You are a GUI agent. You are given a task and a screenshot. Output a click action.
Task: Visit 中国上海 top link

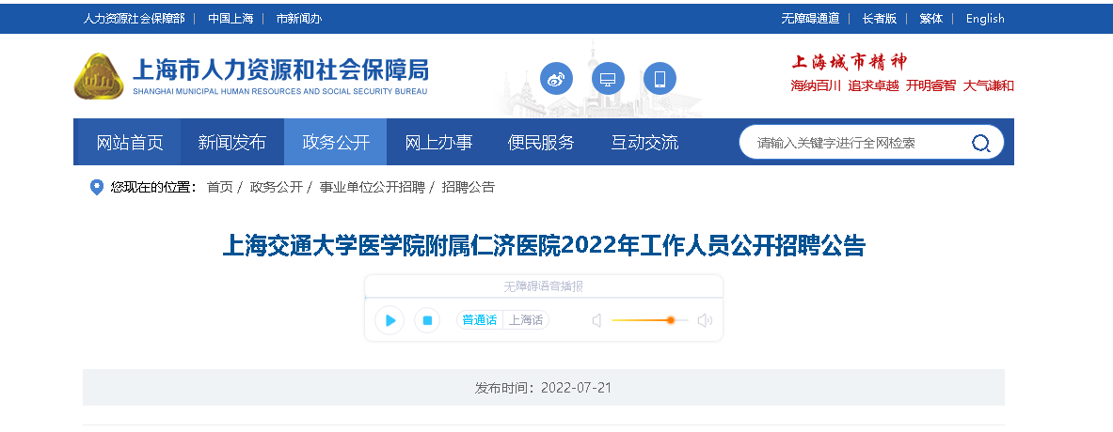pyautogui.click(x=231, y=19)
